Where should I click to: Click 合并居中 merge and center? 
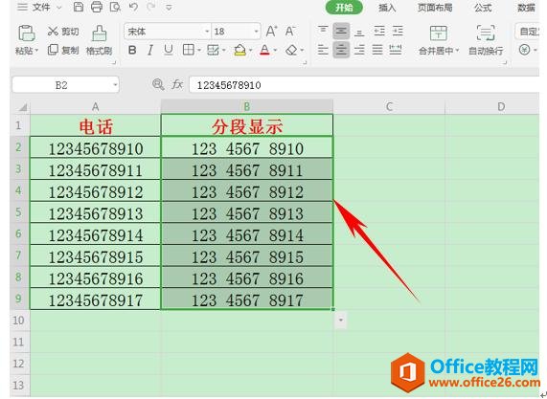(x=439, y=40)
